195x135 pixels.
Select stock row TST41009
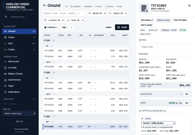pos(86,67)
